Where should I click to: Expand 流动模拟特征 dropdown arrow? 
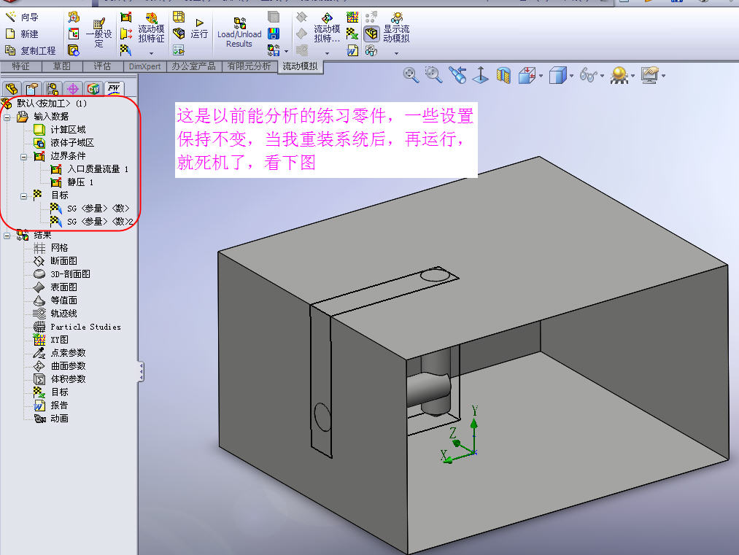(151, 53)
